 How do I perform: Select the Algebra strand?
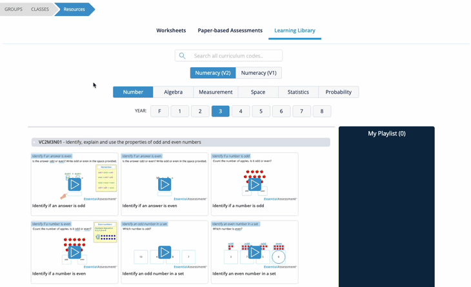pyautogui.click(x=173, y=92)
